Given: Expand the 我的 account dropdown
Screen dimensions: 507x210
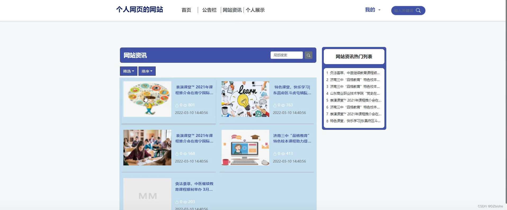Looking at the screenshot, I should coord(373,10).
